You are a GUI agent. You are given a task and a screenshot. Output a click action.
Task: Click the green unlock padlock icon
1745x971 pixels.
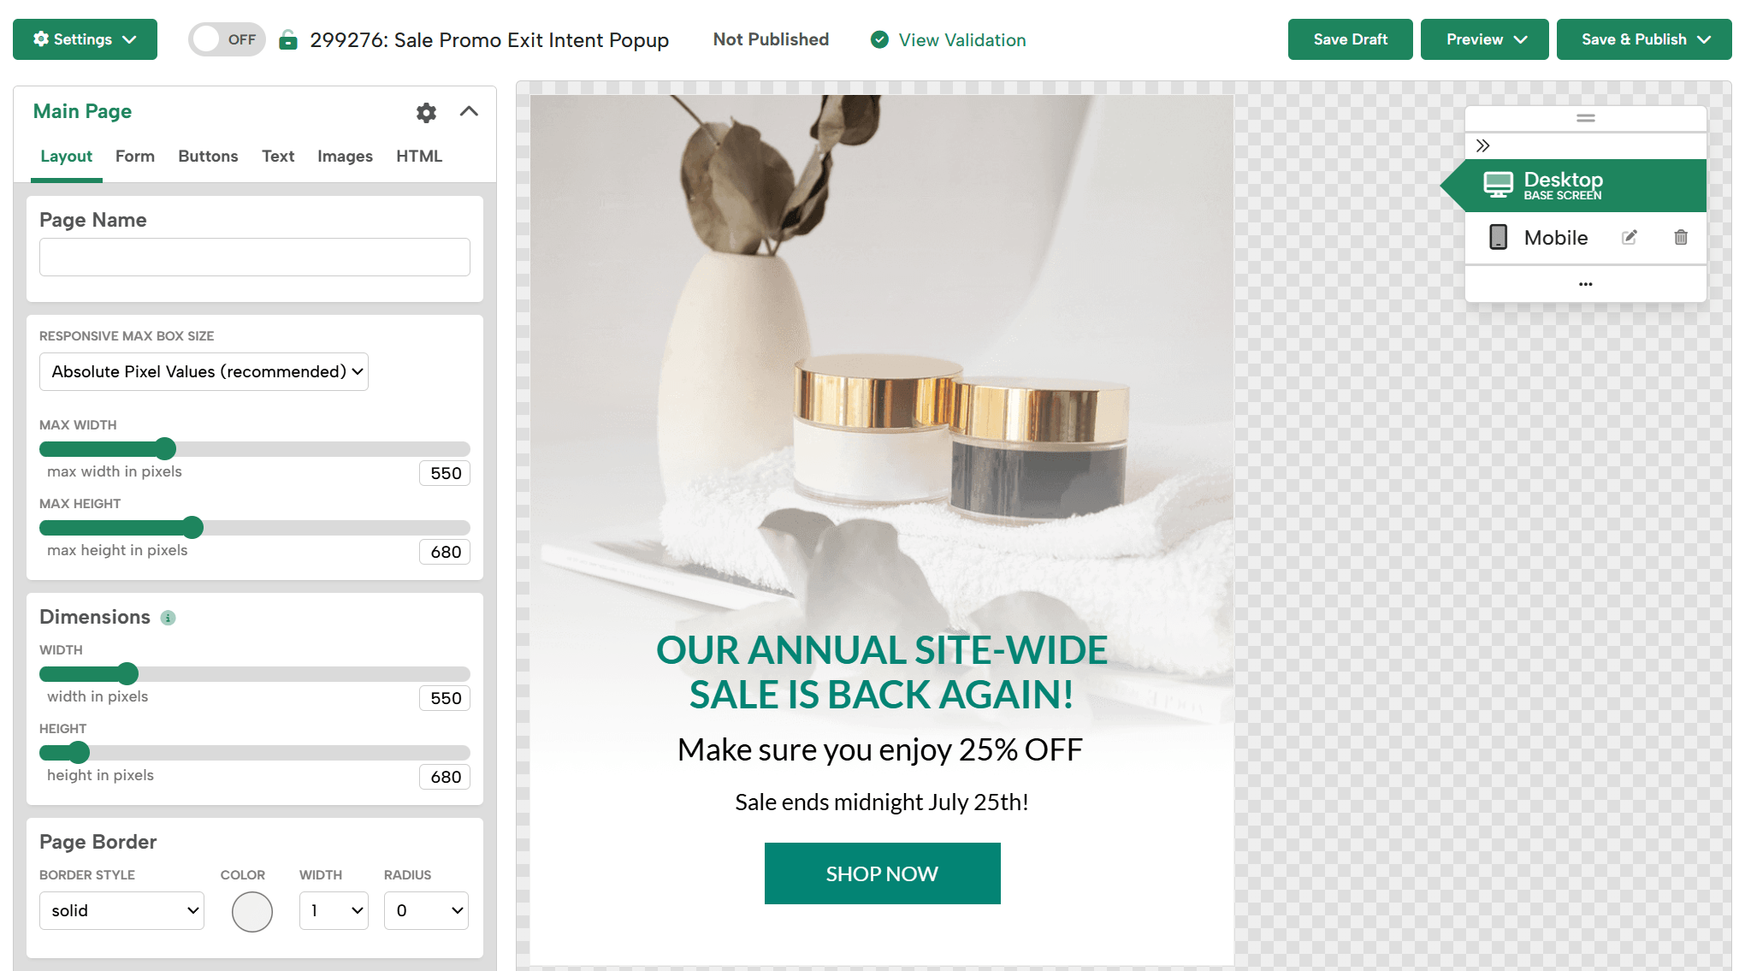point(288,40)
